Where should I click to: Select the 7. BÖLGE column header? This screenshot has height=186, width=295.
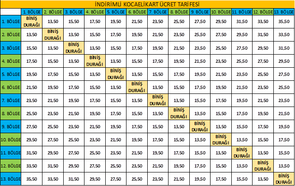click(158, 11)
